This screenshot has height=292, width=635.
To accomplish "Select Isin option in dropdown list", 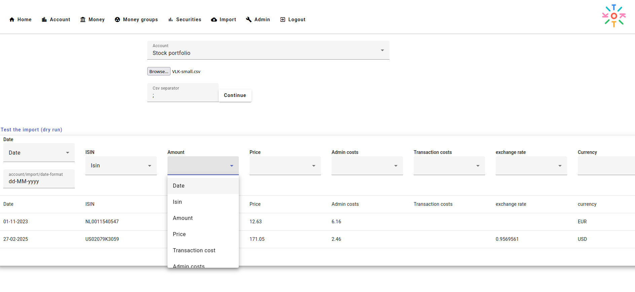I will click(203, 202).
